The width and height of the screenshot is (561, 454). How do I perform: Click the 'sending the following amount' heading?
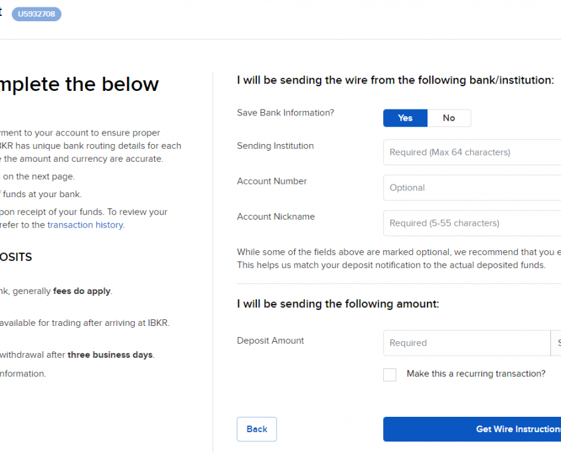coord(338,304)
